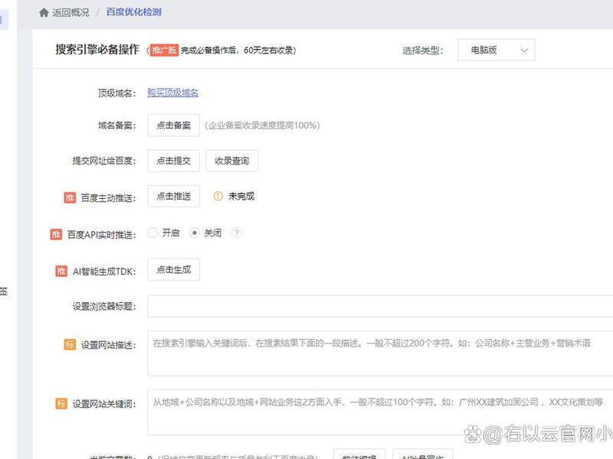Click the 顶级域名 label
This screenshot has height=459, width=613.
(x=116, y=93)
